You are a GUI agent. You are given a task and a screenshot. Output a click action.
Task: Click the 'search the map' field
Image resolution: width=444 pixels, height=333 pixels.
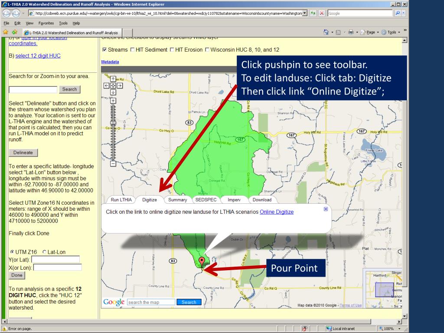click(x=151, y=302)
